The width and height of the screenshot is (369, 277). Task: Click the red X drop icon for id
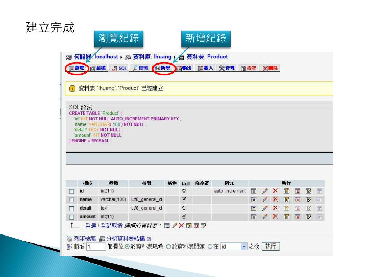pos(275,191)
